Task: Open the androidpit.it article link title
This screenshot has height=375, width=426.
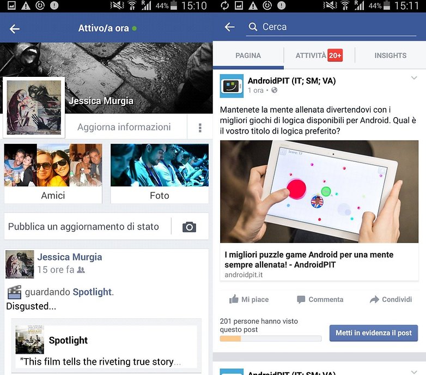Action: 309,259
